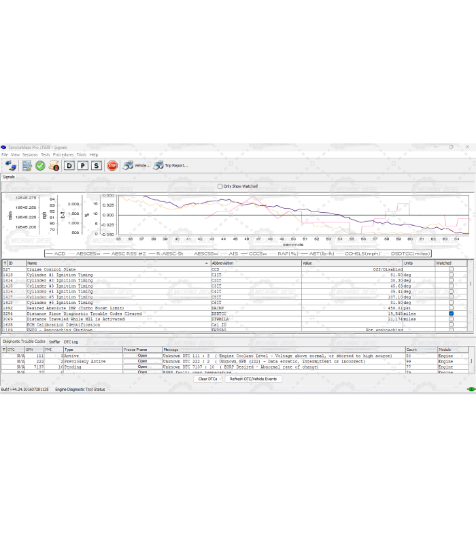476x544 pixels.
Task: Uncheck Watched for Distance Since DTCs Cleared
Action: tap(451, 313)
